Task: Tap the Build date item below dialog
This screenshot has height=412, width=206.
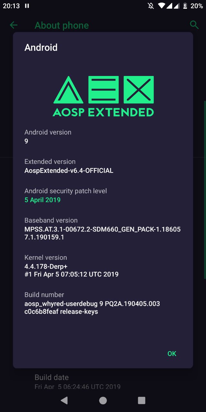Action: tap(103, 381)
